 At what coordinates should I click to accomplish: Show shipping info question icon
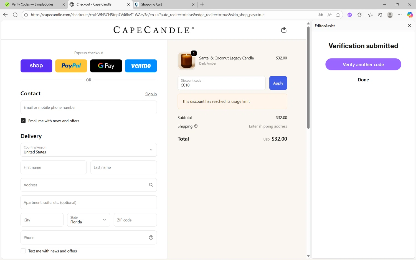pyautogui.click(x=196, y=126)
